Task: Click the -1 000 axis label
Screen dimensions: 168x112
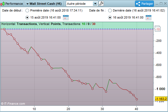Action: click(x=160, y=89)
